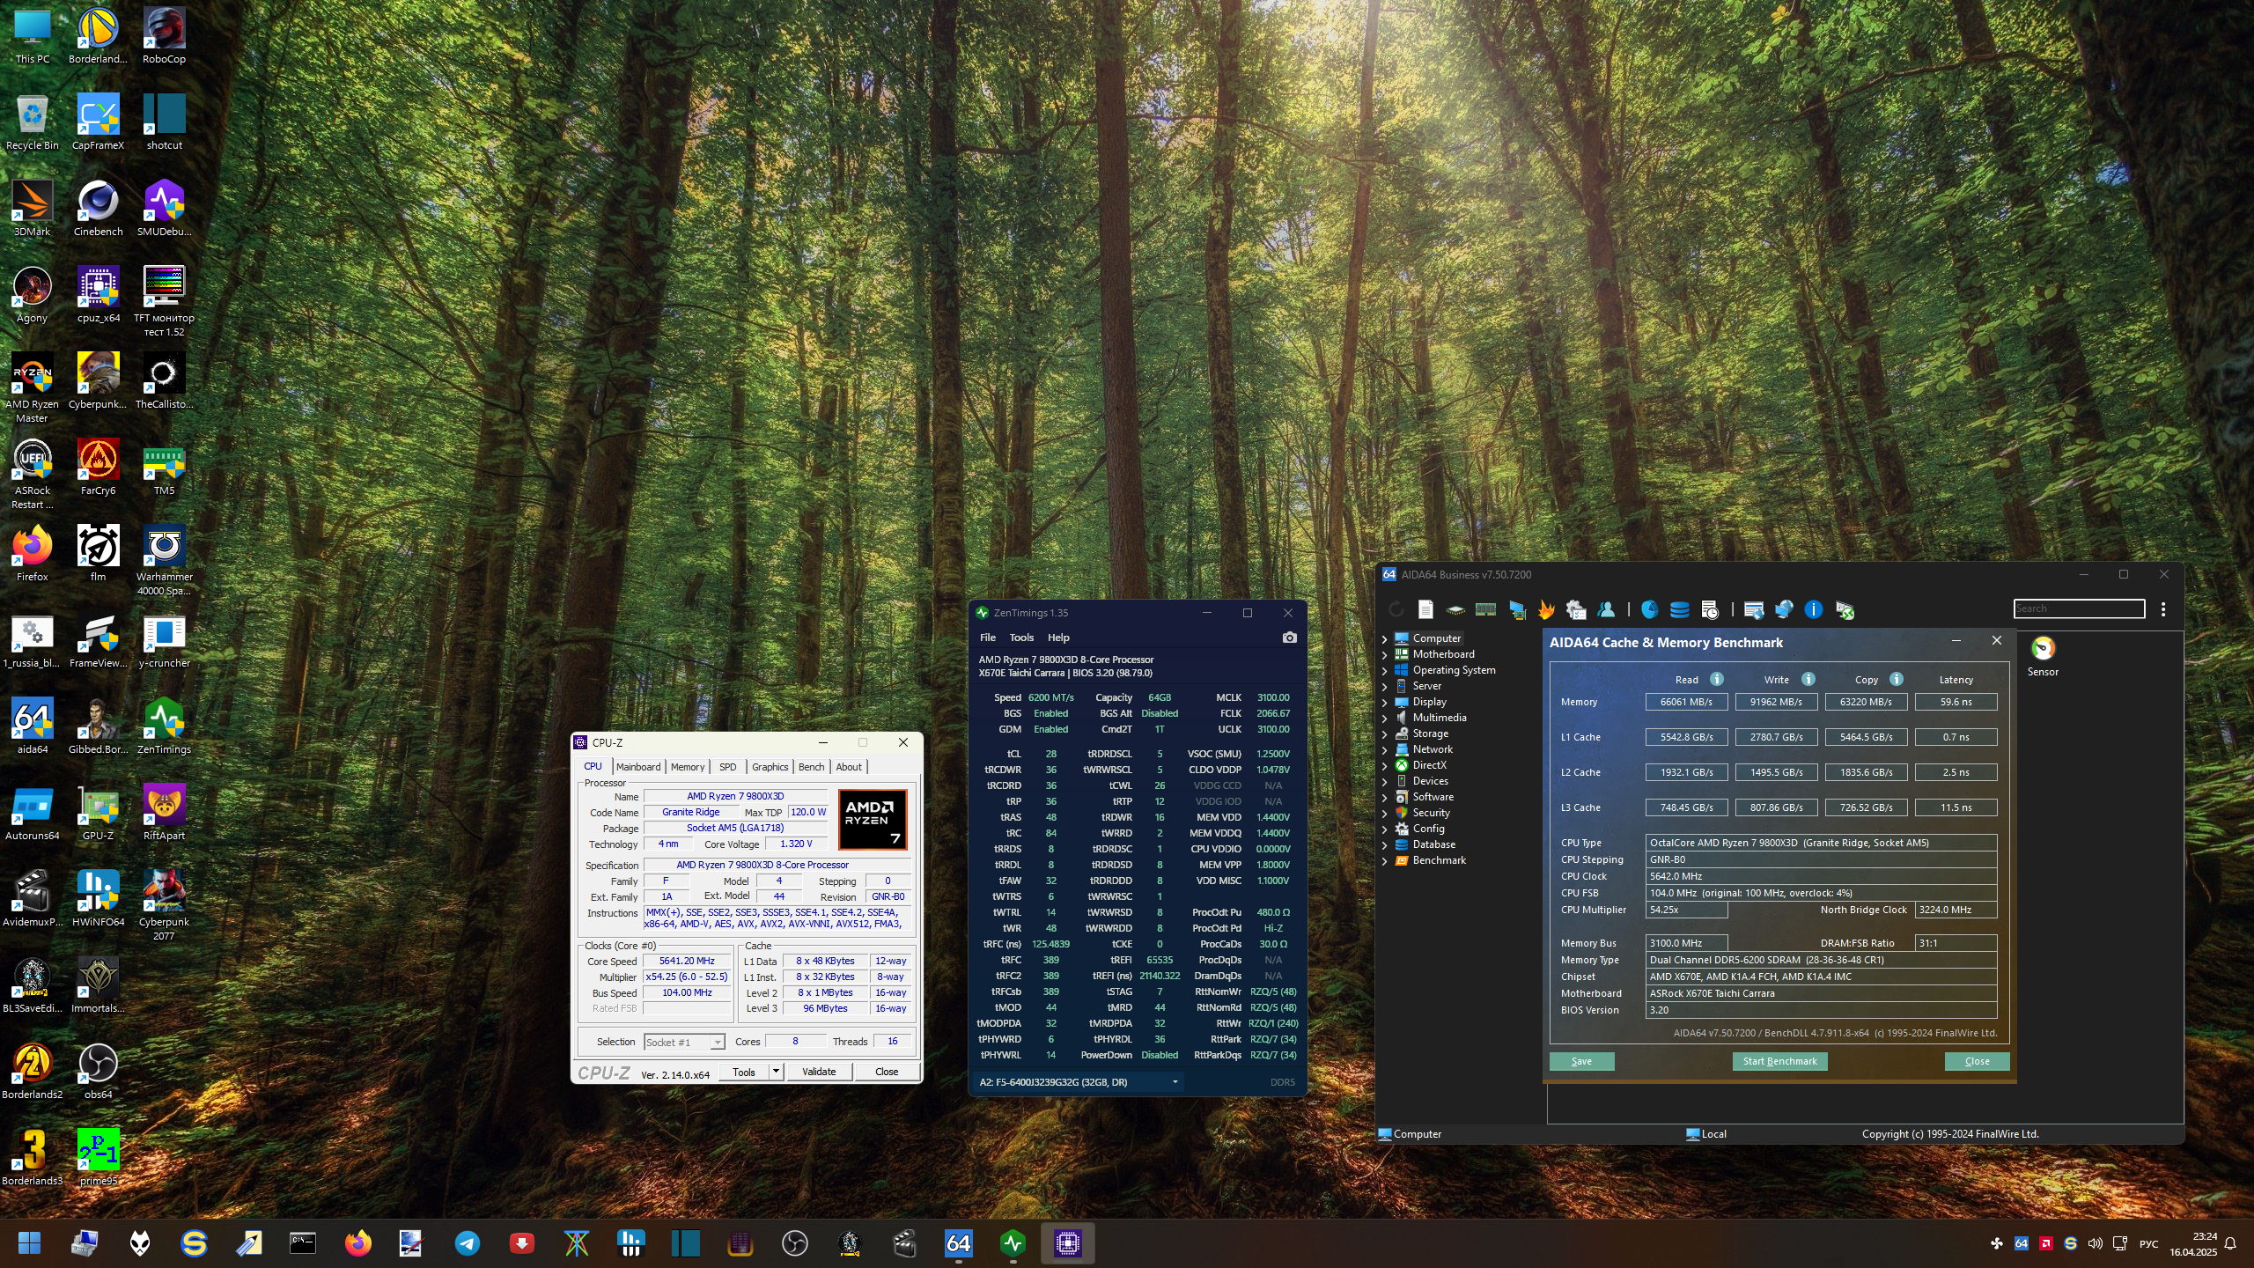2254x1268 pixels.
Task: Click the flame stability test icon
Action: pos(1546,609)
